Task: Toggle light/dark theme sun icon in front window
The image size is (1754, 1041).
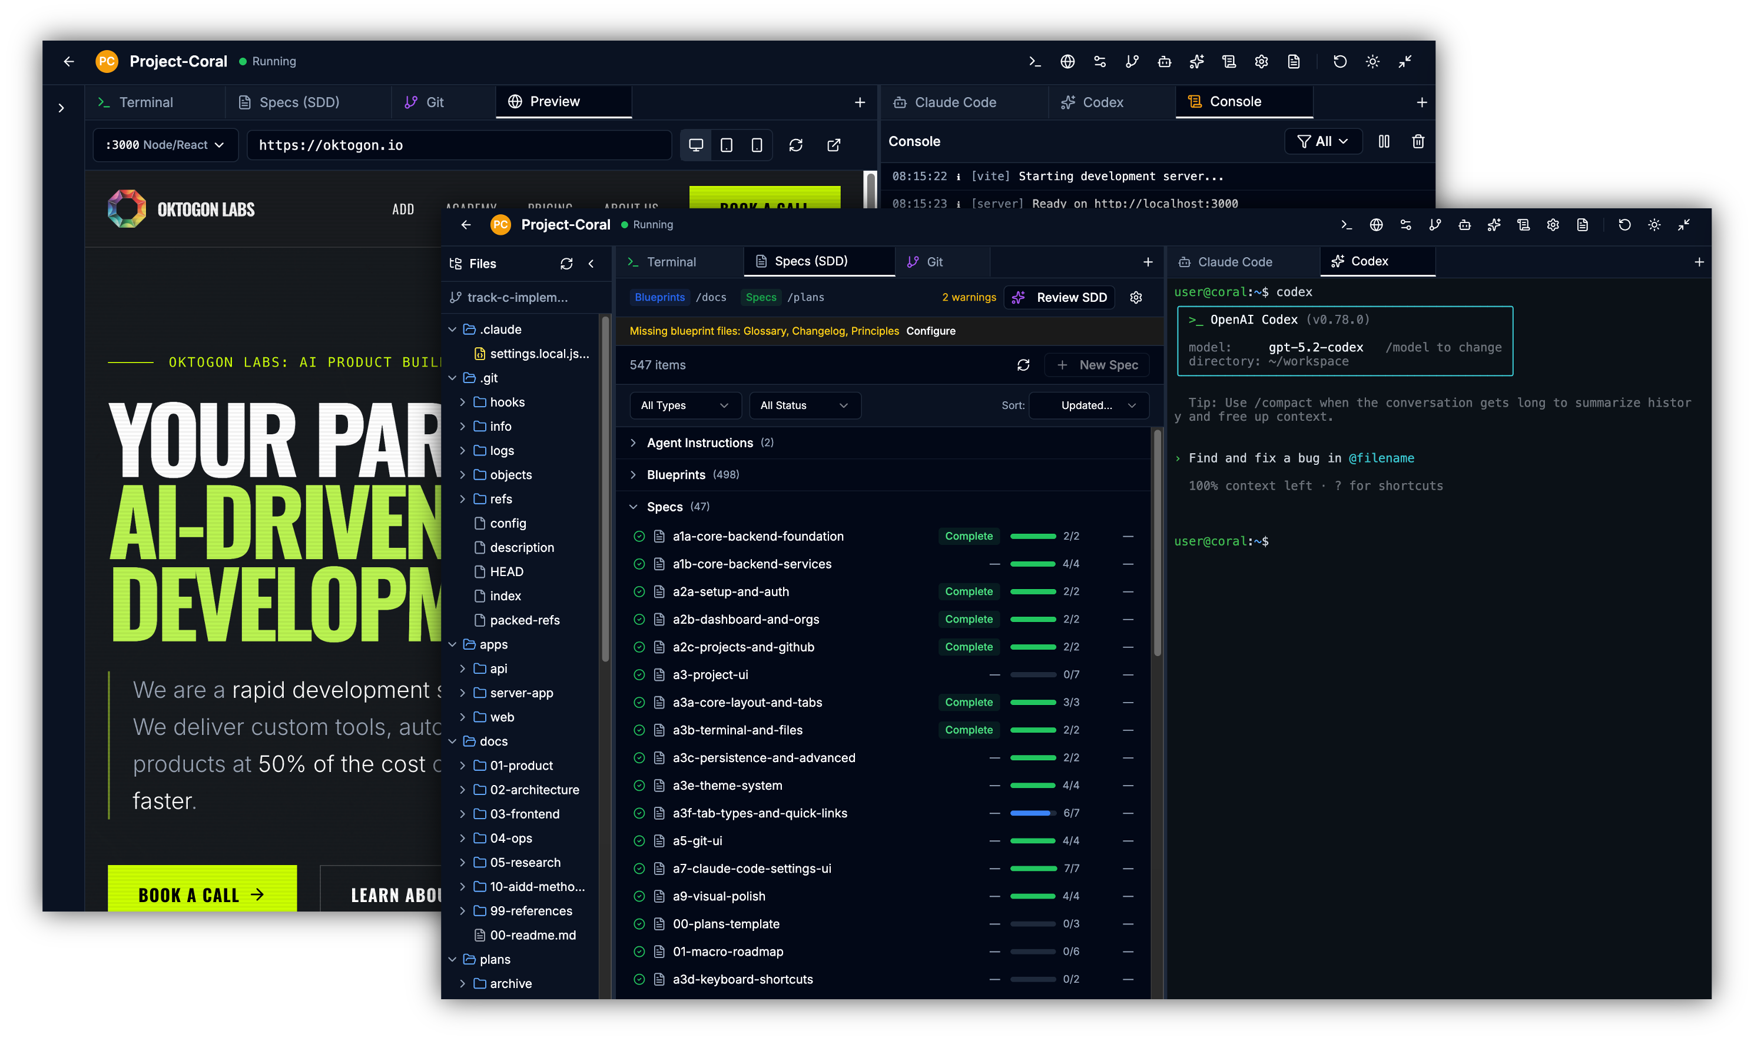Action: point(1654,225)
